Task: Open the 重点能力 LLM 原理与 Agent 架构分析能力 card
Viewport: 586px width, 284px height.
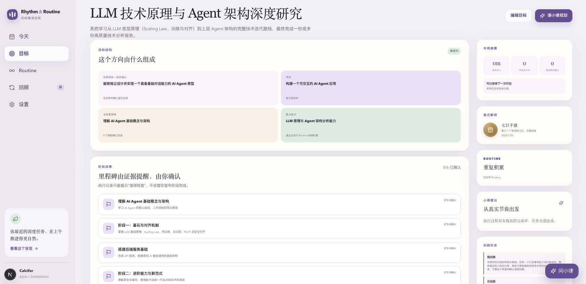Action: pyautogui.click(x=371, y=125)
